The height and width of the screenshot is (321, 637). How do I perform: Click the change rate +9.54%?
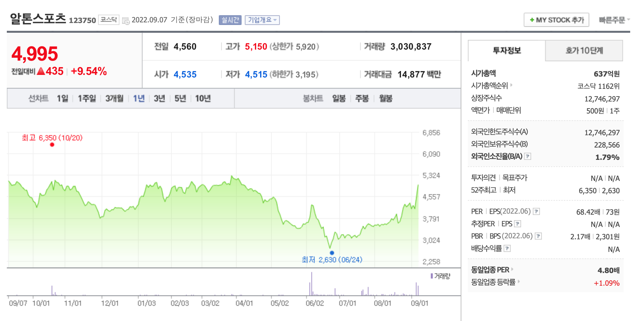point(89,71)
